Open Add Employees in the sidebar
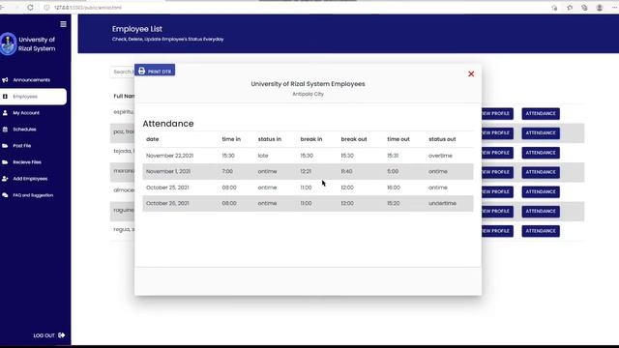 pyautogui.click(x=30, y=179)
